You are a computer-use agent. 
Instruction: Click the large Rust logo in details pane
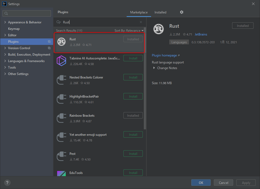[159, 29]
